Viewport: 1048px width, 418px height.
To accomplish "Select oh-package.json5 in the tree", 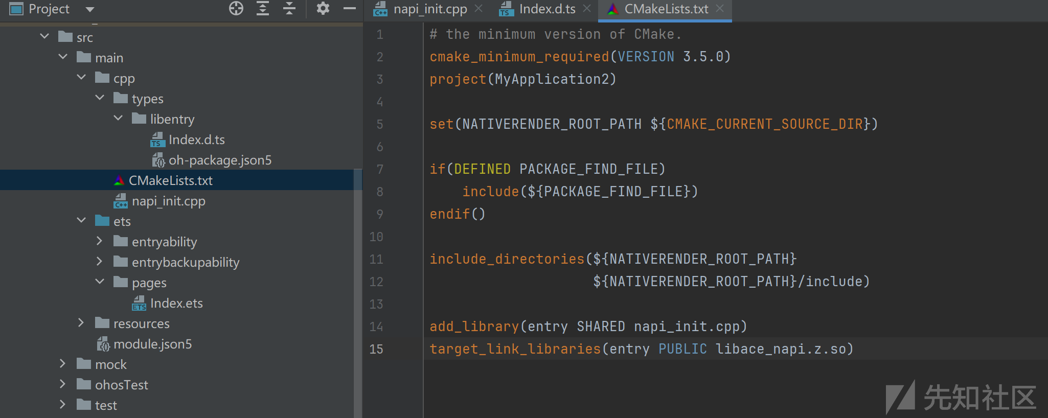I will coord(220,160).
